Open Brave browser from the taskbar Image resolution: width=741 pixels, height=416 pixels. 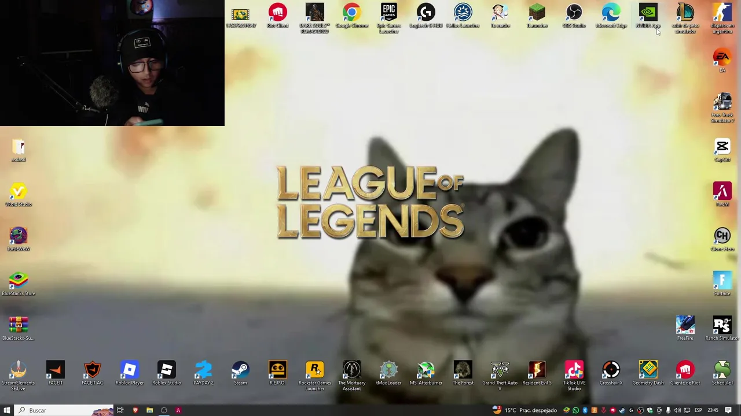click(135, 410)
